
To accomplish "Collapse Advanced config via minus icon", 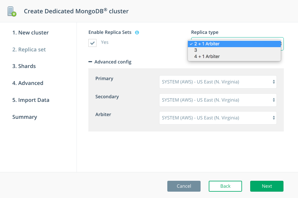I will [x=90, y=62].
